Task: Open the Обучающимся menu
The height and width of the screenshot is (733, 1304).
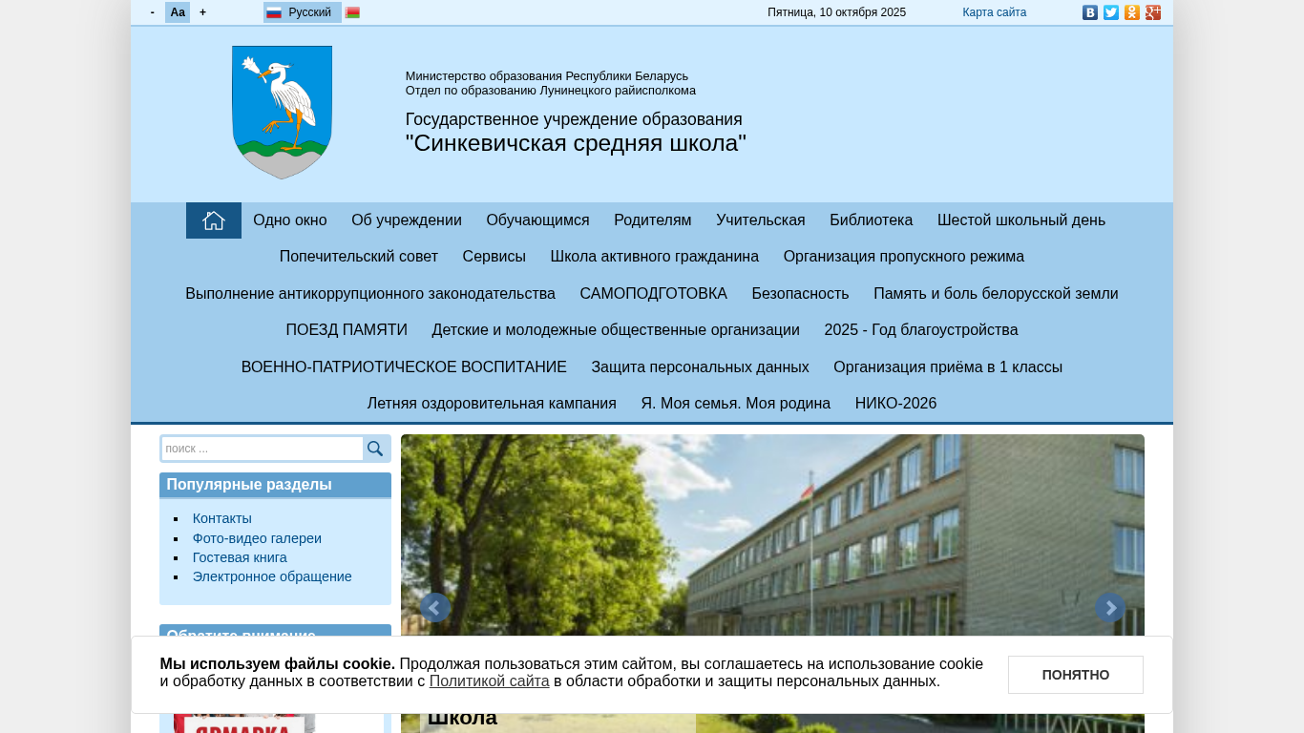Action: (x=537, y=220)
